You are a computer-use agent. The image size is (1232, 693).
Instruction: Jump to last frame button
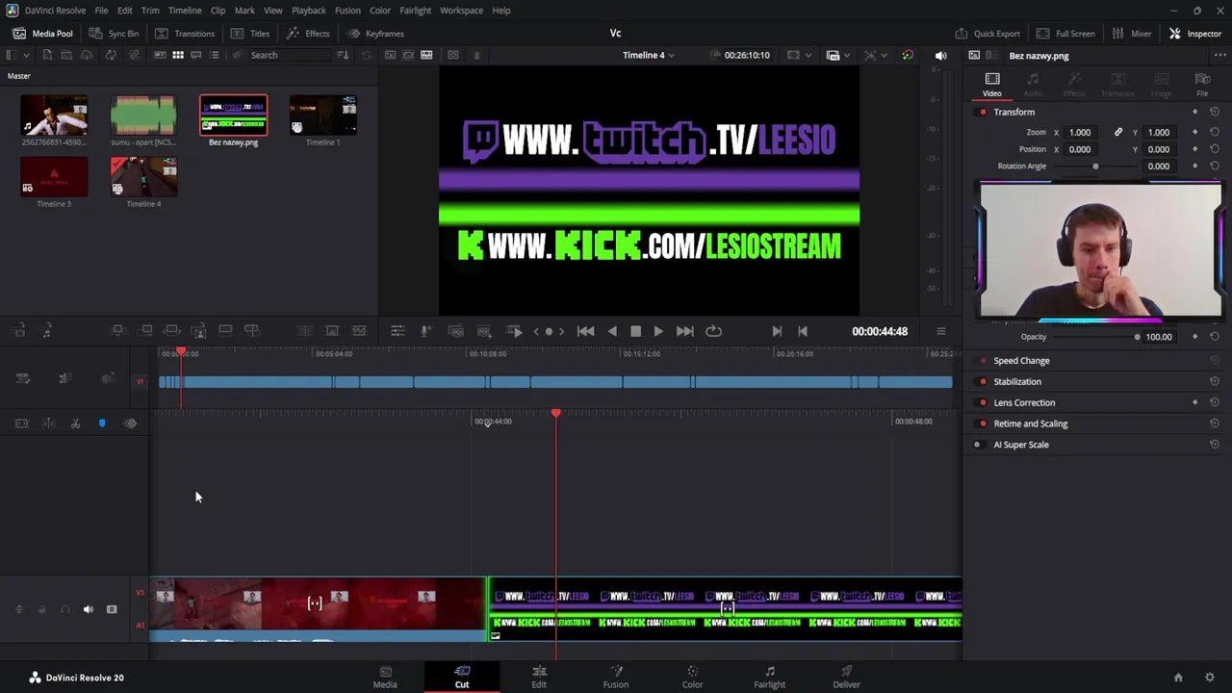684,331
